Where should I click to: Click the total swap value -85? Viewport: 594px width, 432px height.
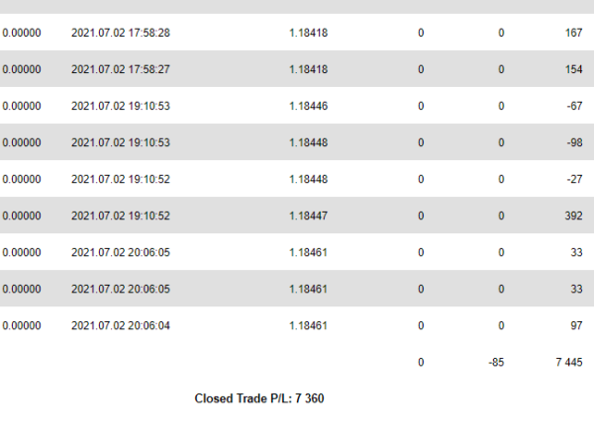(496, 363)
